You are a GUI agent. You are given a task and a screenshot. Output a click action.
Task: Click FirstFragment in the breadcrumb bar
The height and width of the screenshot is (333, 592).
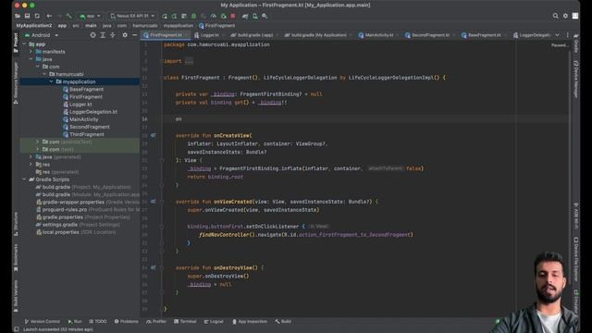click(x=217, y=26)
